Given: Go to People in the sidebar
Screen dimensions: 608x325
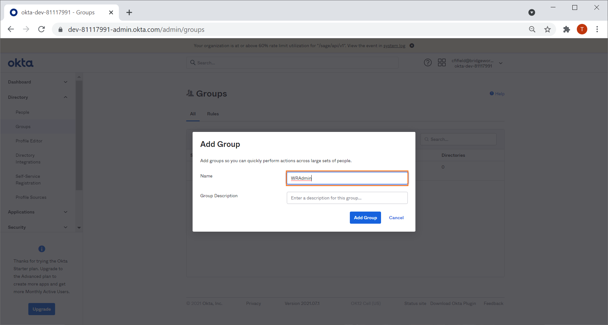Looking at the screenshot, I should point(22,112).
